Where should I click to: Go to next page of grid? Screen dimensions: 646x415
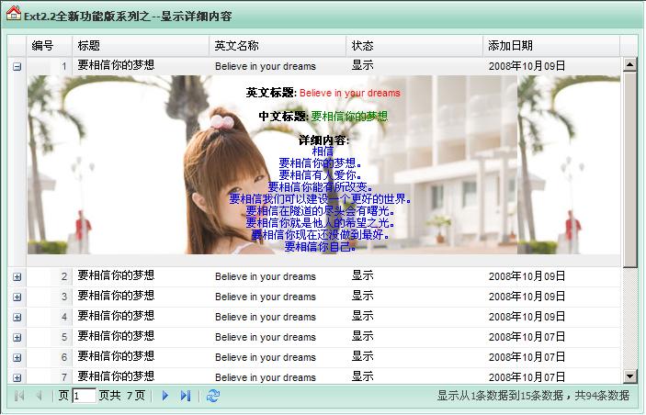pos(165,396)
